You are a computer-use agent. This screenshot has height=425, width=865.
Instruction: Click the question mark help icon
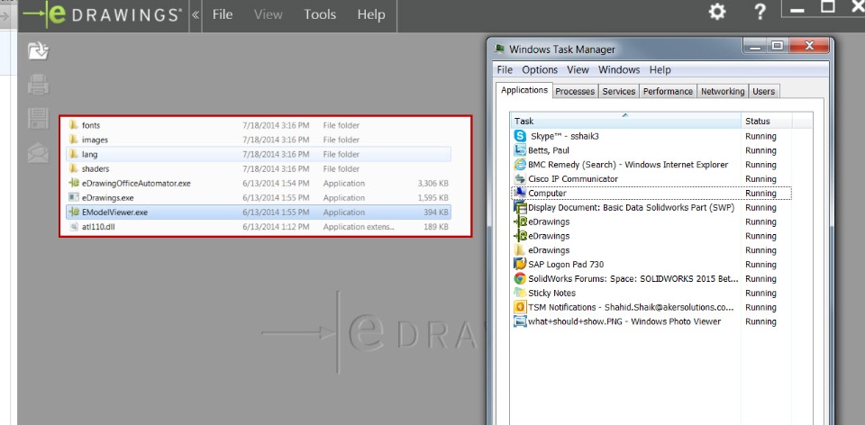click(760, 12)
